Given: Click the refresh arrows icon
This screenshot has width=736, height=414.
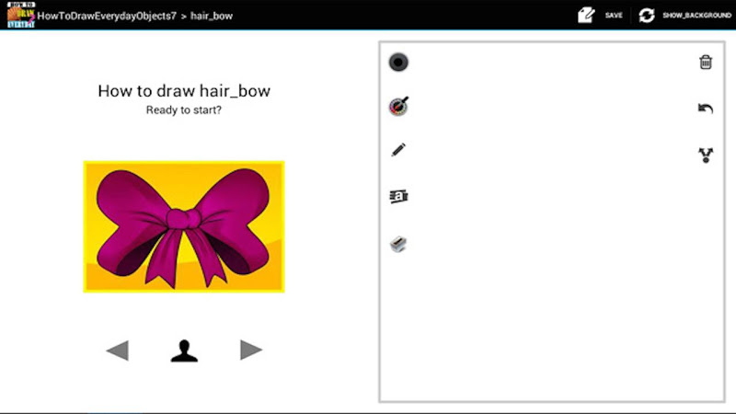Looking at the screenshot, I should pyautogui.click(x=647, y=15).
